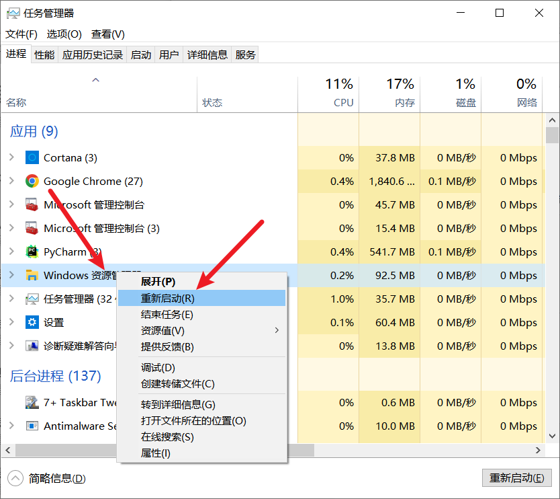Expand the 诊断疑难解答向导 row
The image size is (560, 499).
click(11, 346)
